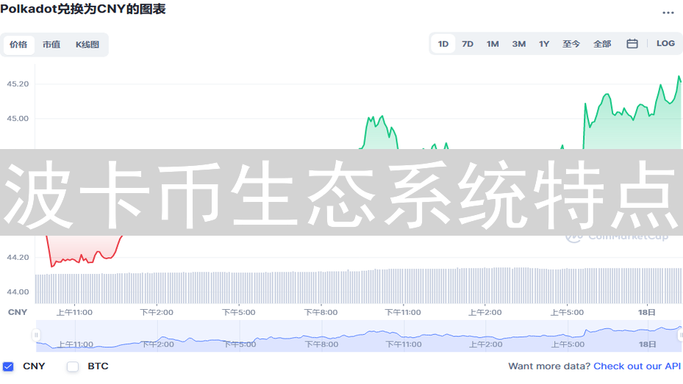Click the 上午2:00 x-axis label
The width and height of the screenshot is (683, 384).
(484, 312)
